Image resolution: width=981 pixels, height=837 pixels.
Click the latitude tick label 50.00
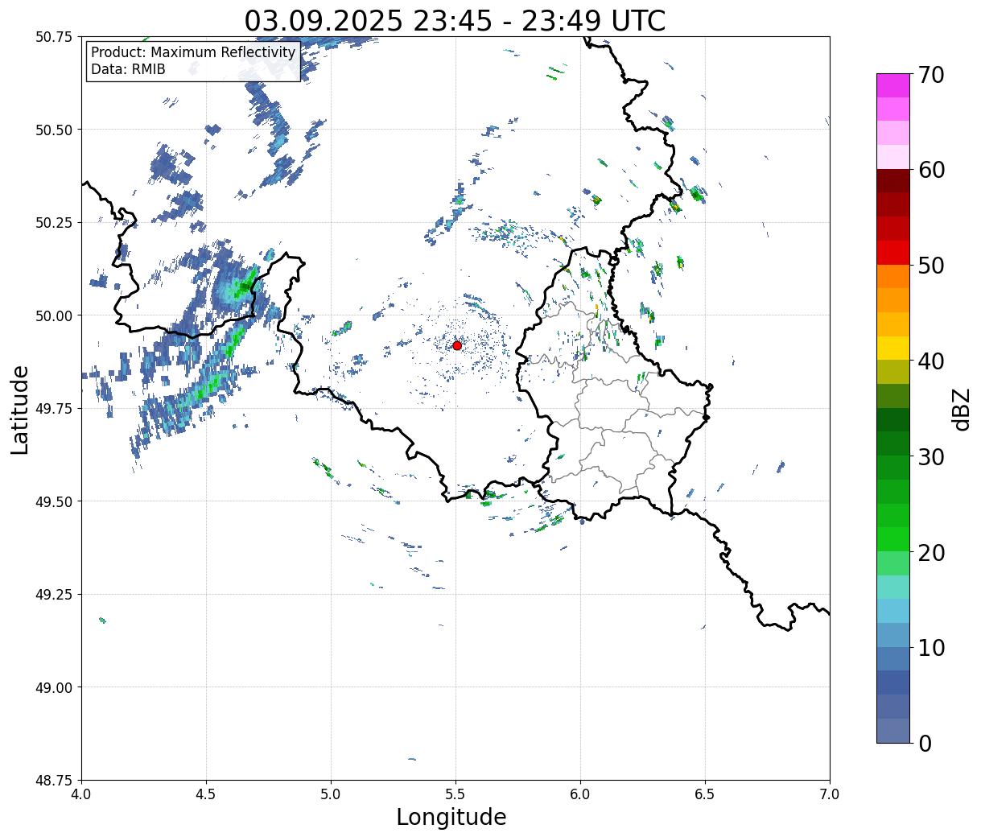54,315
